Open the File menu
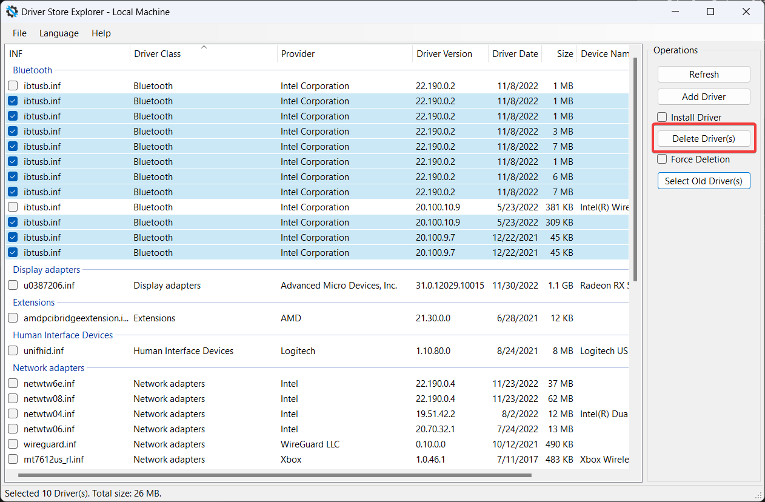765x502 pixels. (x=19, y=33)
